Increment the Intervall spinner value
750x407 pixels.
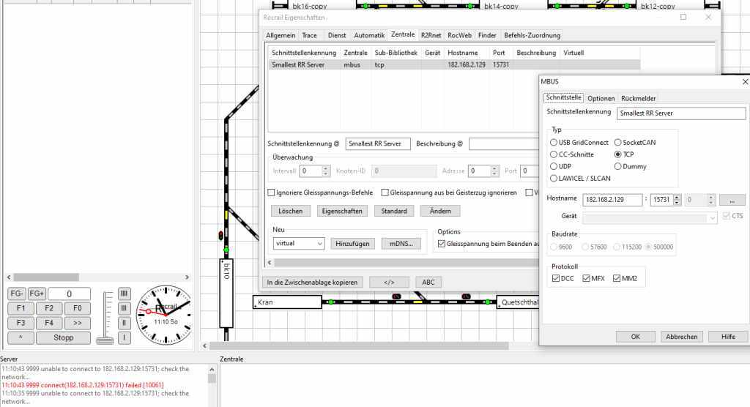click(326, 168)
